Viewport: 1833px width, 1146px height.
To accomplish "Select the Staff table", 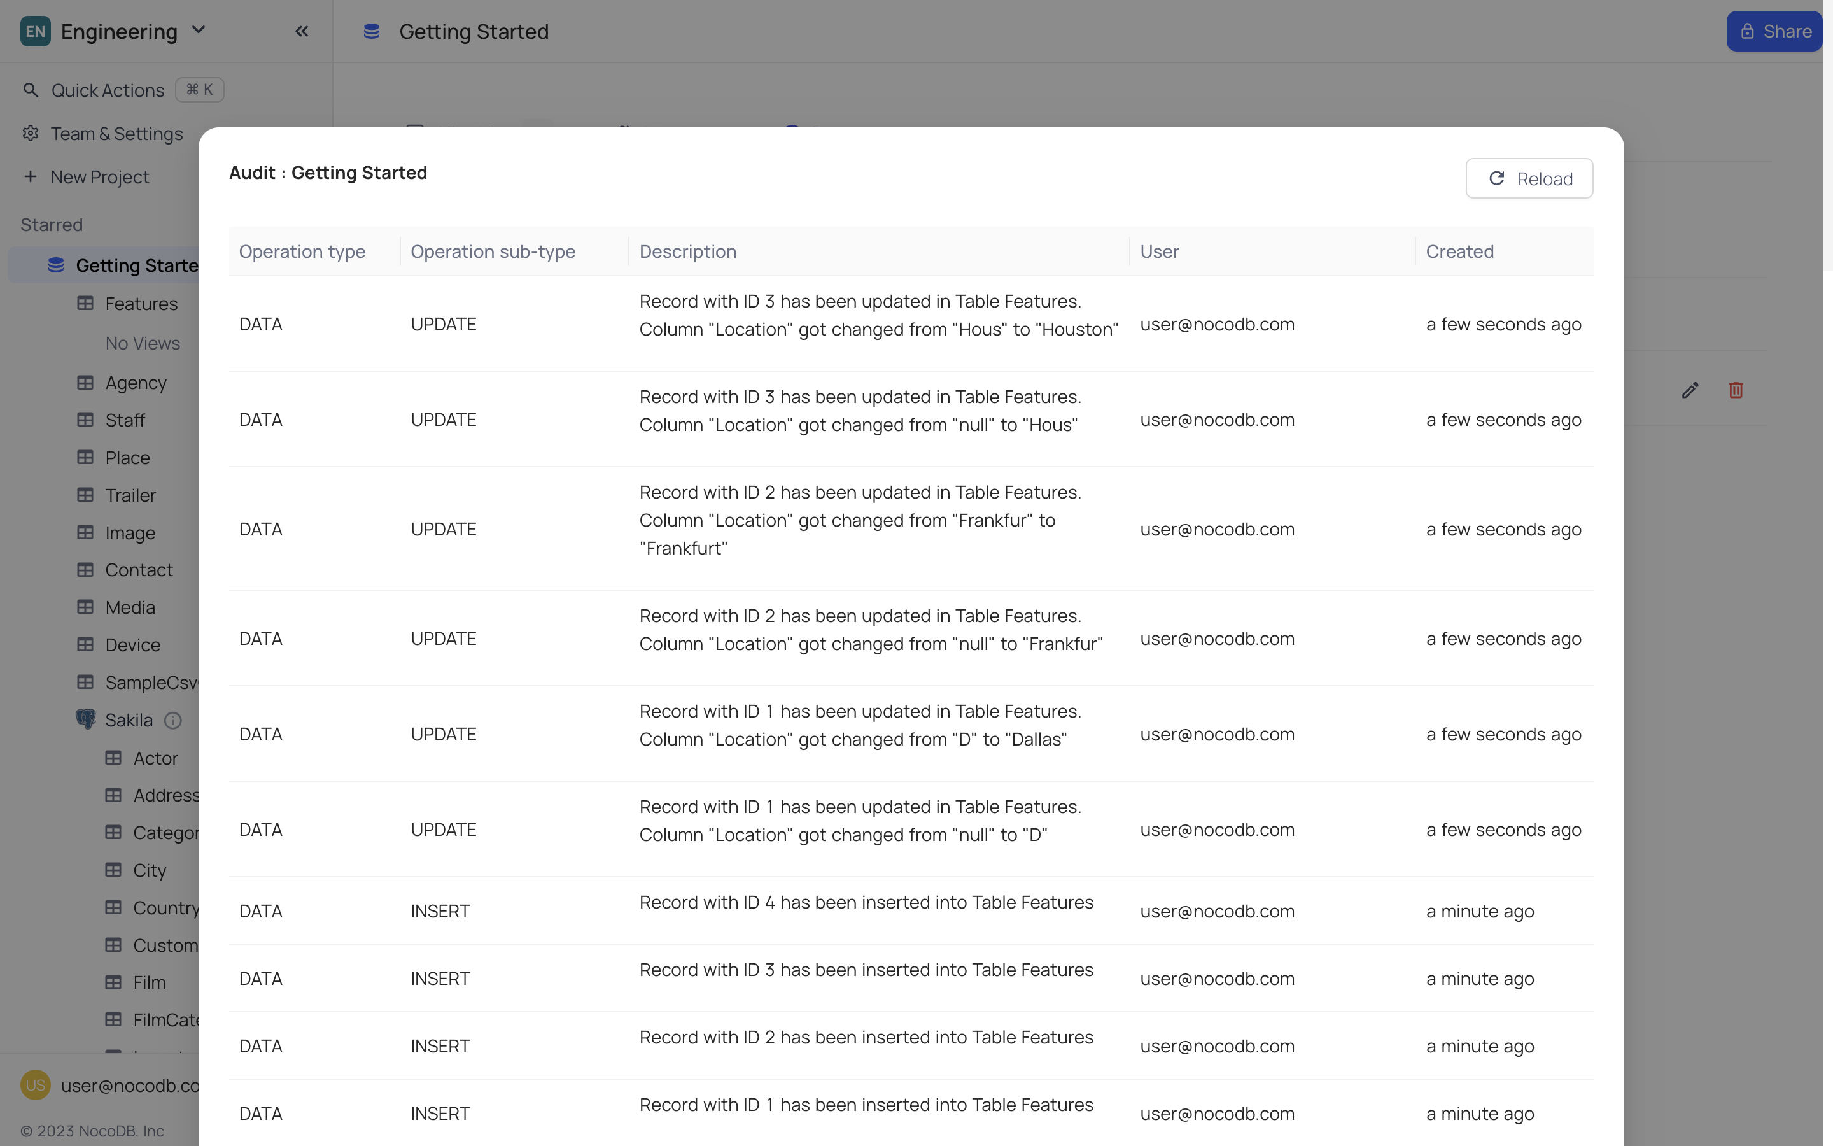I will click(x=125, y=420).
